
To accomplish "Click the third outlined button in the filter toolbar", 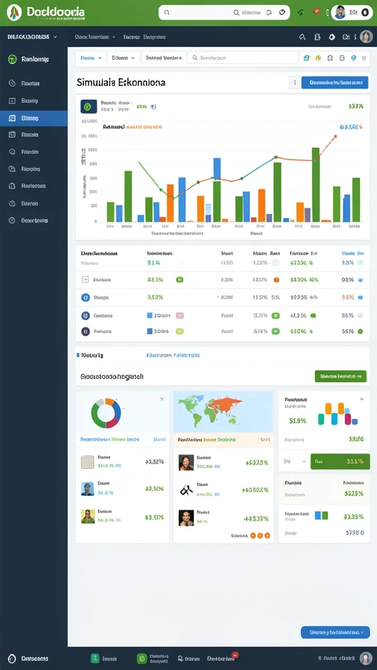I will coord(164,58).
